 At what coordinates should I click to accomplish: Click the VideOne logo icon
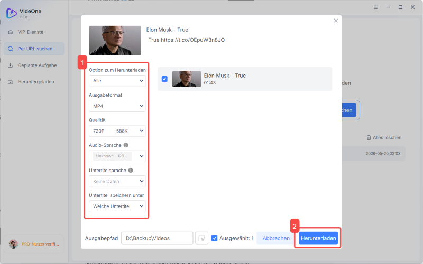(11, 13)
